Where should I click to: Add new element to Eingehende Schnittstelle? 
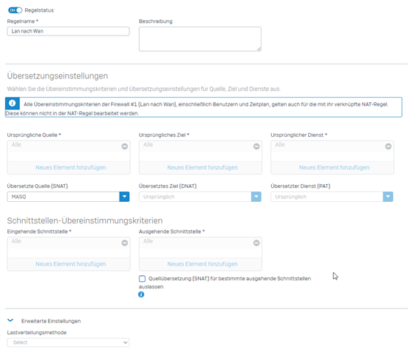tap(71, 264)
